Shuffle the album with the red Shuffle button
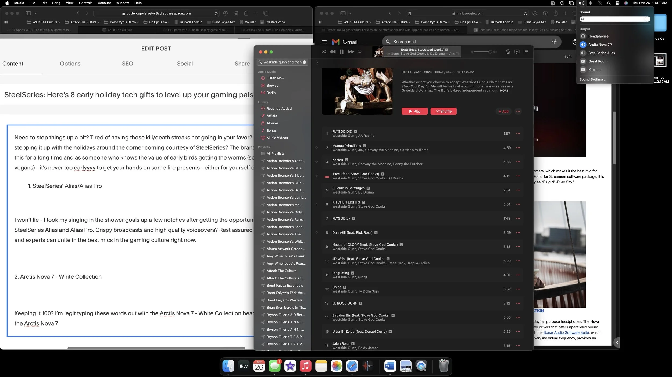The height and width of the screenshot is (377, 672). coord(444,111)
